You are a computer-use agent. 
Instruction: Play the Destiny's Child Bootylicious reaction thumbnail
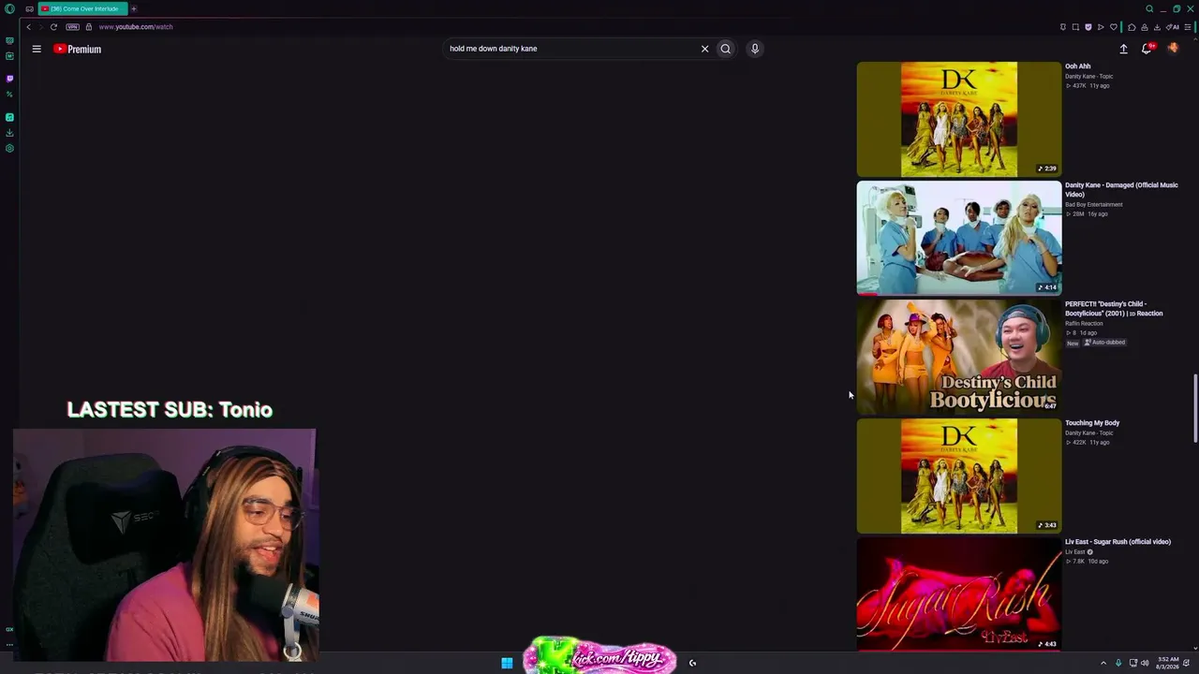(958, 357)
